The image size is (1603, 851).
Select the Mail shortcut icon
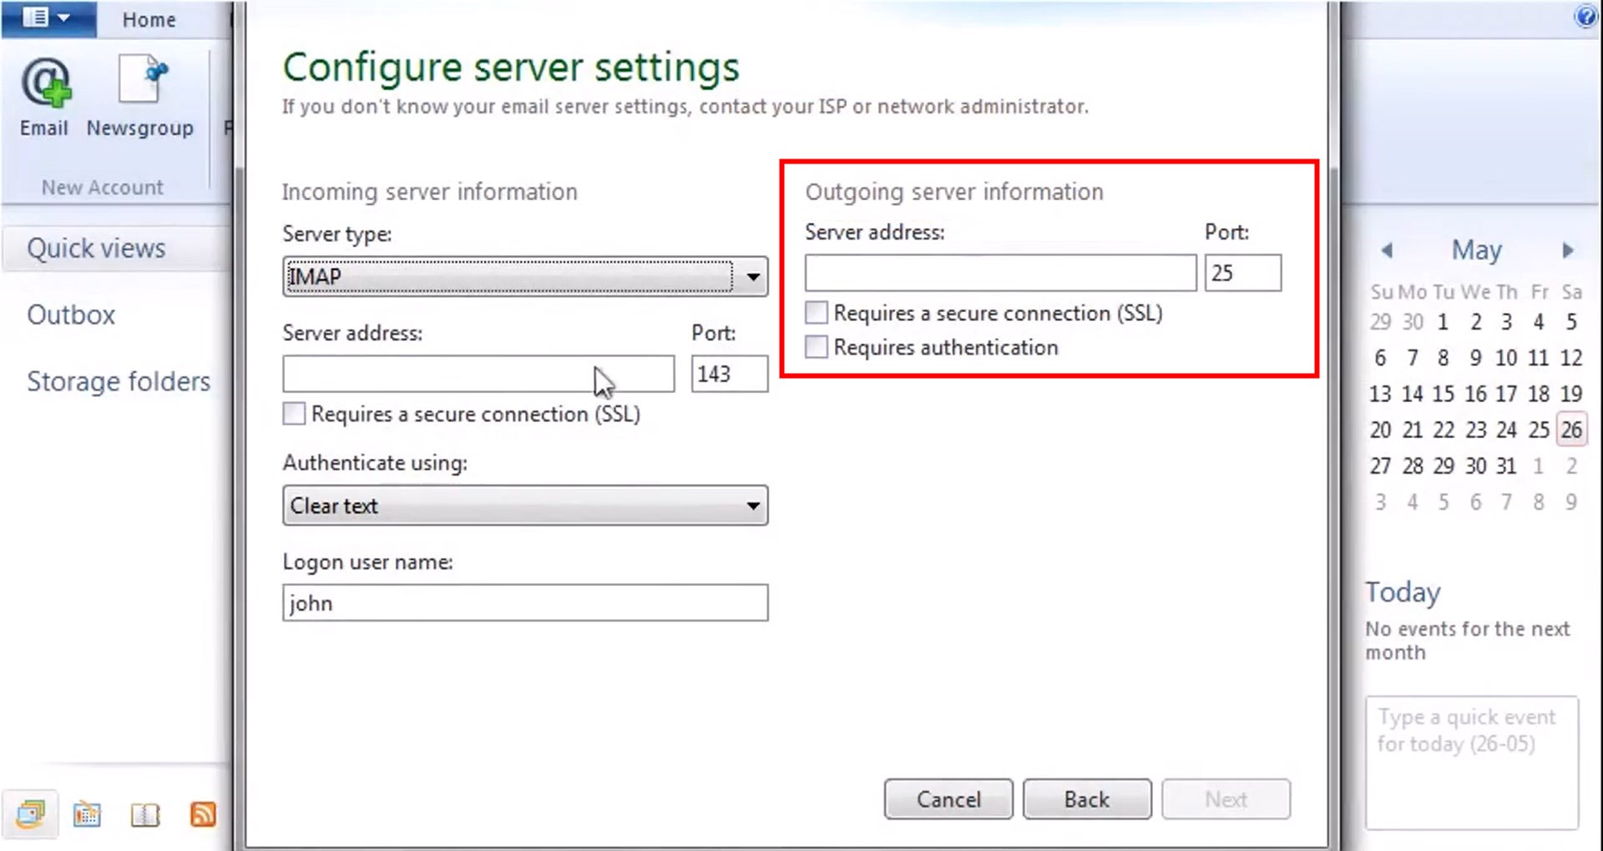(x=31, y=813)
